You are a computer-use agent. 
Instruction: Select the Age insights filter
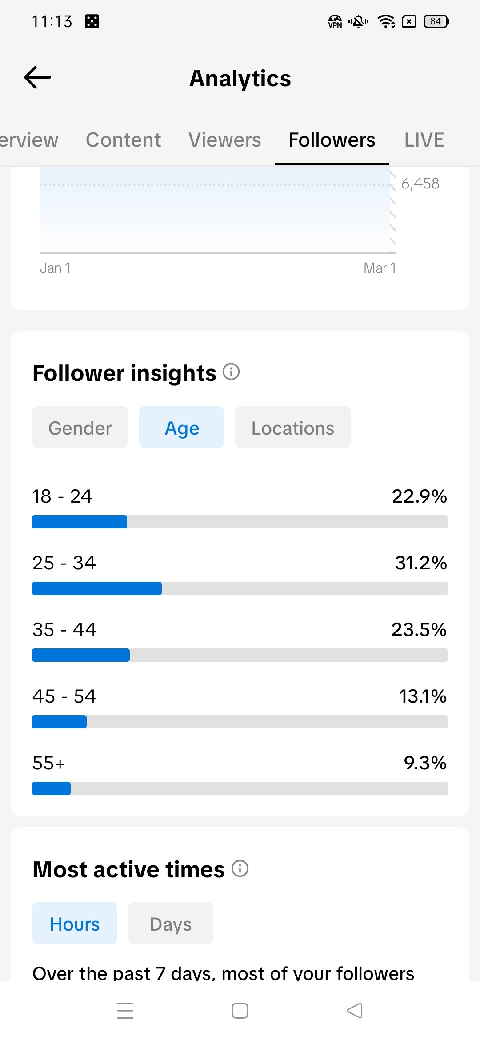182,428
